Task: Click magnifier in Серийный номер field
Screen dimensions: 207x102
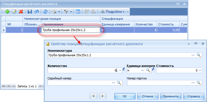Action: pyautogui.click(x=119, y=83)
